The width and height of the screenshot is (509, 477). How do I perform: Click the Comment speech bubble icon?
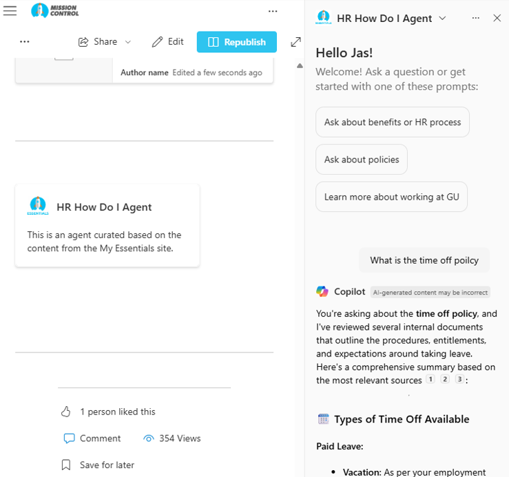pyautogui.click(x=69, y=438)
